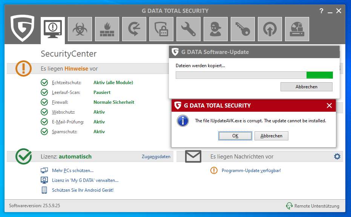Open the Encryption key icon

(x=243, y=29)
